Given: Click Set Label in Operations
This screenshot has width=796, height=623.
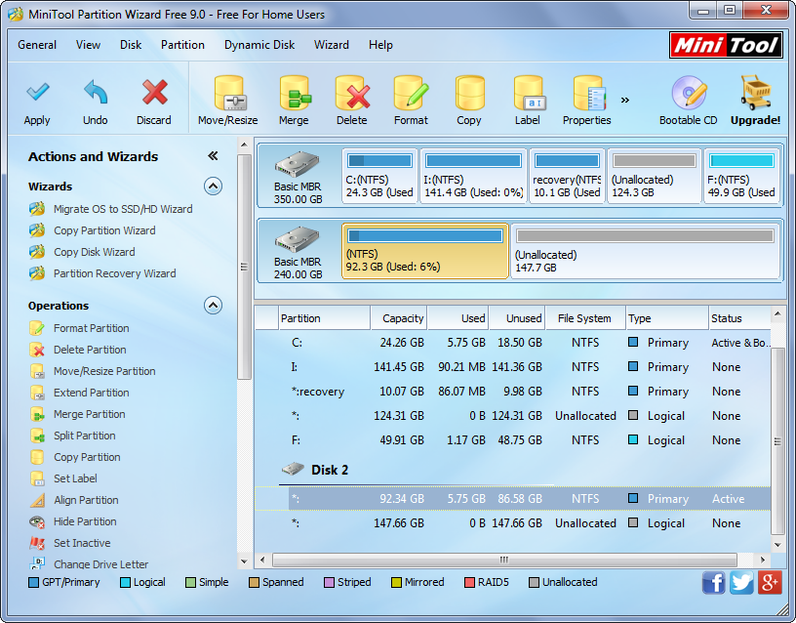Looking at the screenshot, I should [75, 478].
